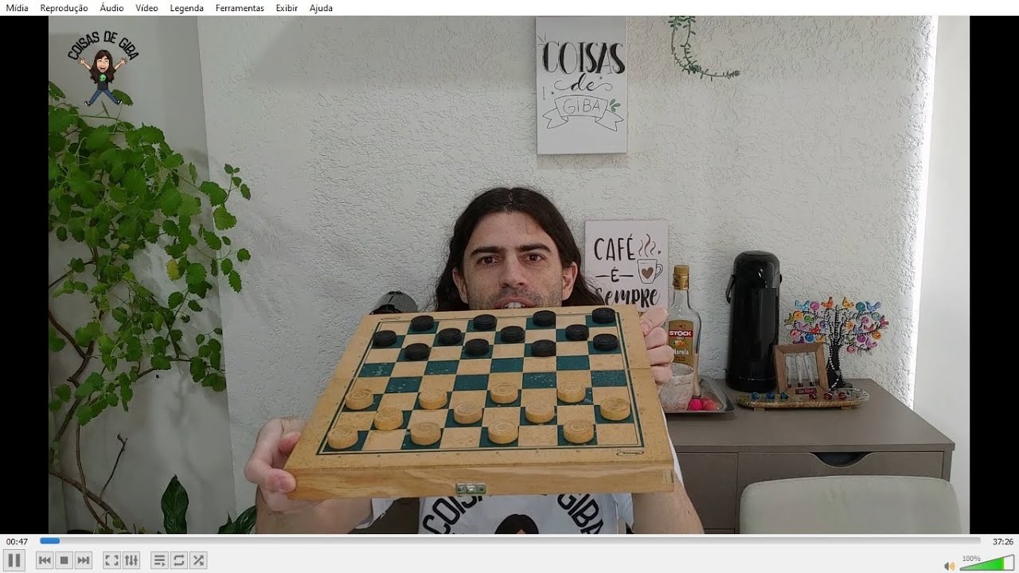Toggle random shuffle playback
Screen dimensions: 1019x573
(198, 560)
